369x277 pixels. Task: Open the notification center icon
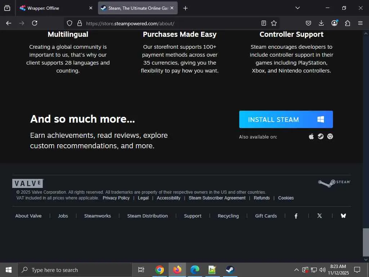357,270
